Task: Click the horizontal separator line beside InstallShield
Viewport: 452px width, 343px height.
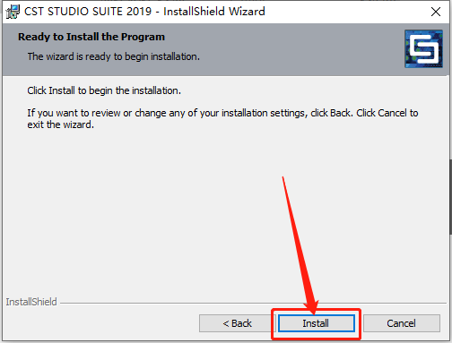Action: point(253,304)
